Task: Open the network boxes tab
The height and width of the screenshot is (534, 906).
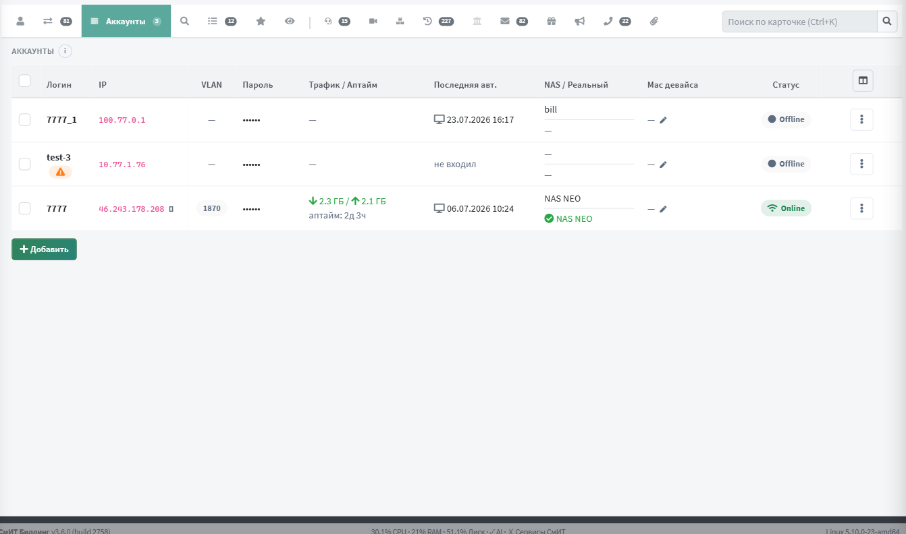Action: click(x=400, y=22)
